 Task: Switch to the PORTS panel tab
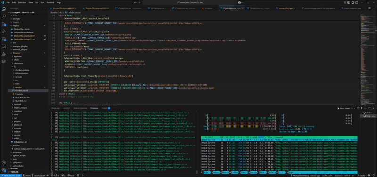coord(106,108)
